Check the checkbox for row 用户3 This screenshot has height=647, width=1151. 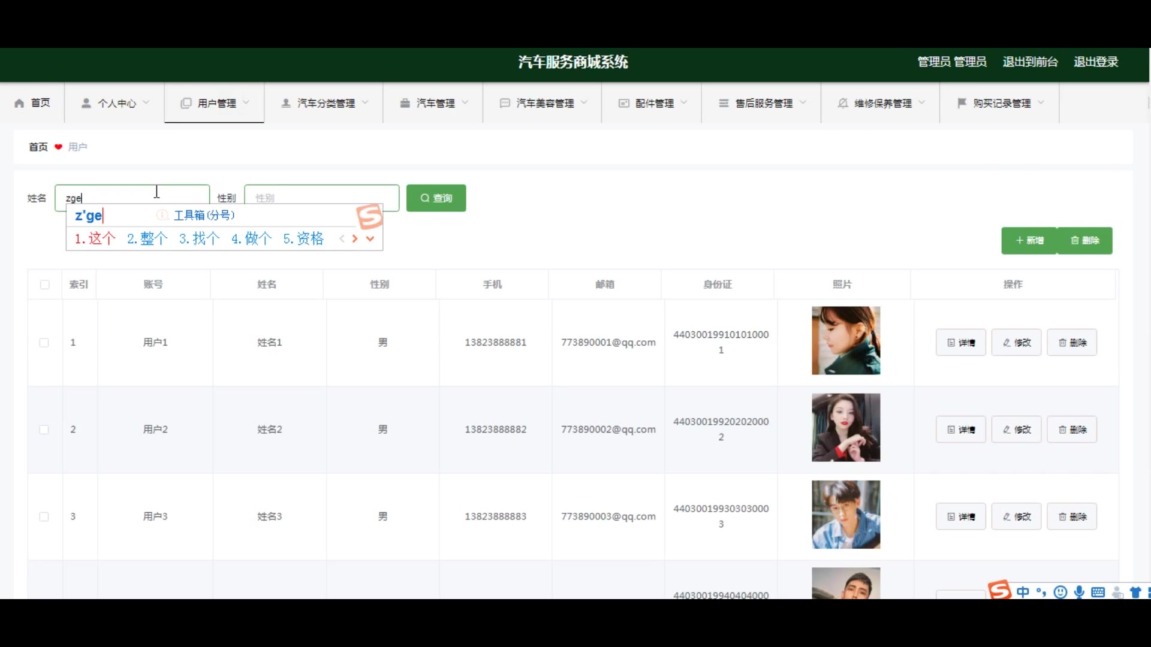pyautogui.click(x=44, y=516)
